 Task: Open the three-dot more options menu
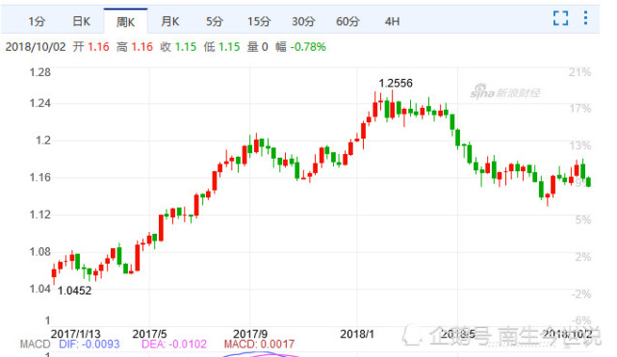[x=585, y=18]
